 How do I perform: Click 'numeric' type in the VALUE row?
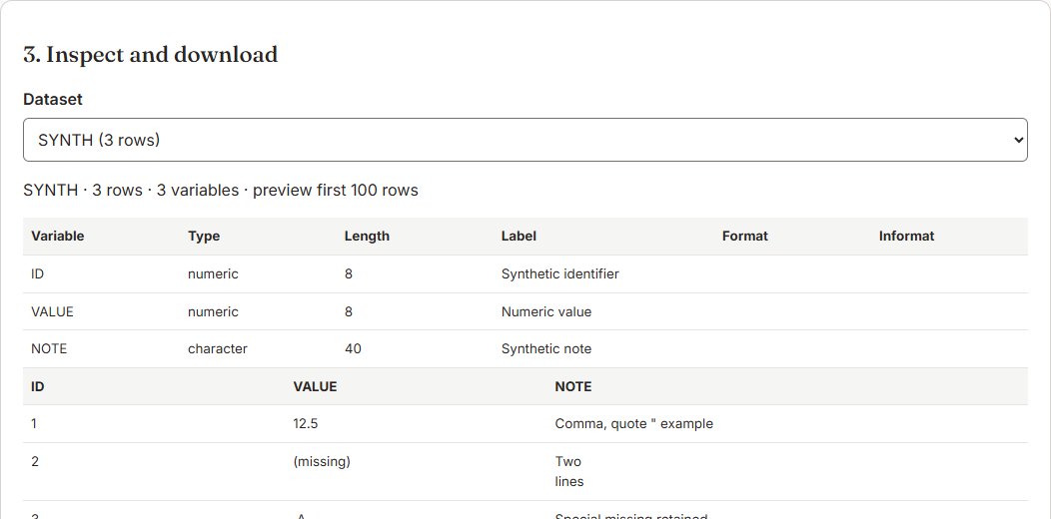213,311
